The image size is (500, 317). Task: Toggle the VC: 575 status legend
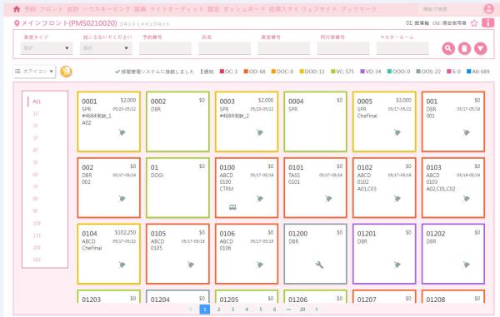pyautogui.click(x=342, y=72)
